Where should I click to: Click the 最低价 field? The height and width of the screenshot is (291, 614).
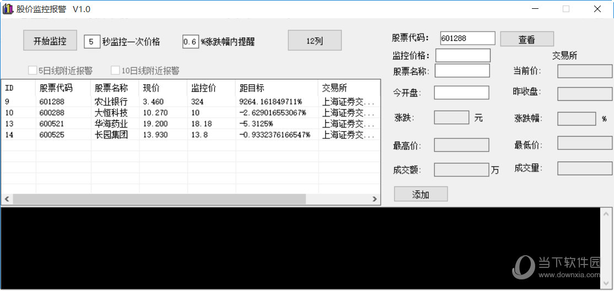pos(585,143)
